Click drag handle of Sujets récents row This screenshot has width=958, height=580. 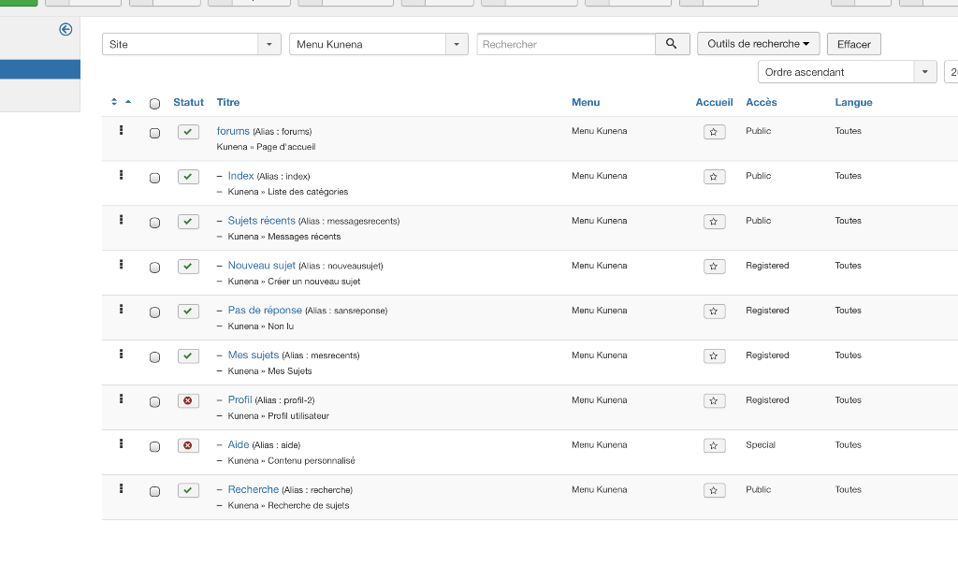pos(122,220)
